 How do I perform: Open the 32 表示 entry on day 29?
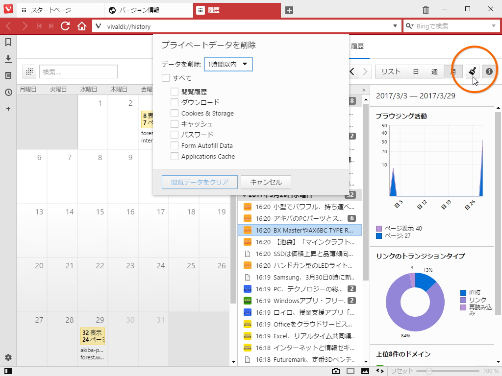[93, 336]
